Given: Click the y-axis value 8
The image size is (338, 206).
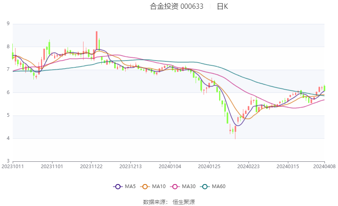Looking at the screenshot, I should tap(8, 47).
